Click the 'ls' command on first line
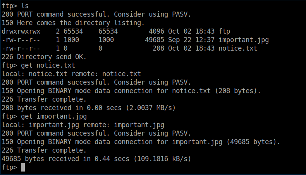This screenshot has height=175, width=306. pyautogui.click(x=25, y=6)
